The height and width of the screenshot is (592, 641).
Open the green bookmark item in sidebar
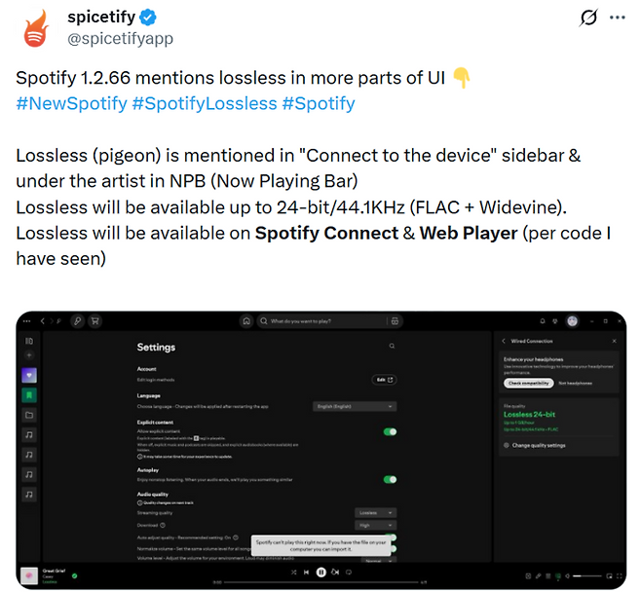29,394
